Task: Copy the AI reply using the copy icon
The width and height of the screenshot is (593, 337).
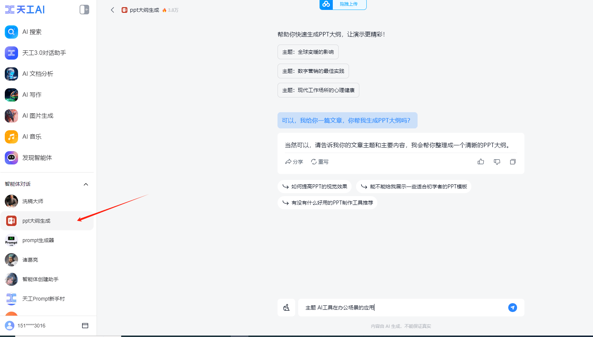Action: pyautogui.click(x=513, y=162)
